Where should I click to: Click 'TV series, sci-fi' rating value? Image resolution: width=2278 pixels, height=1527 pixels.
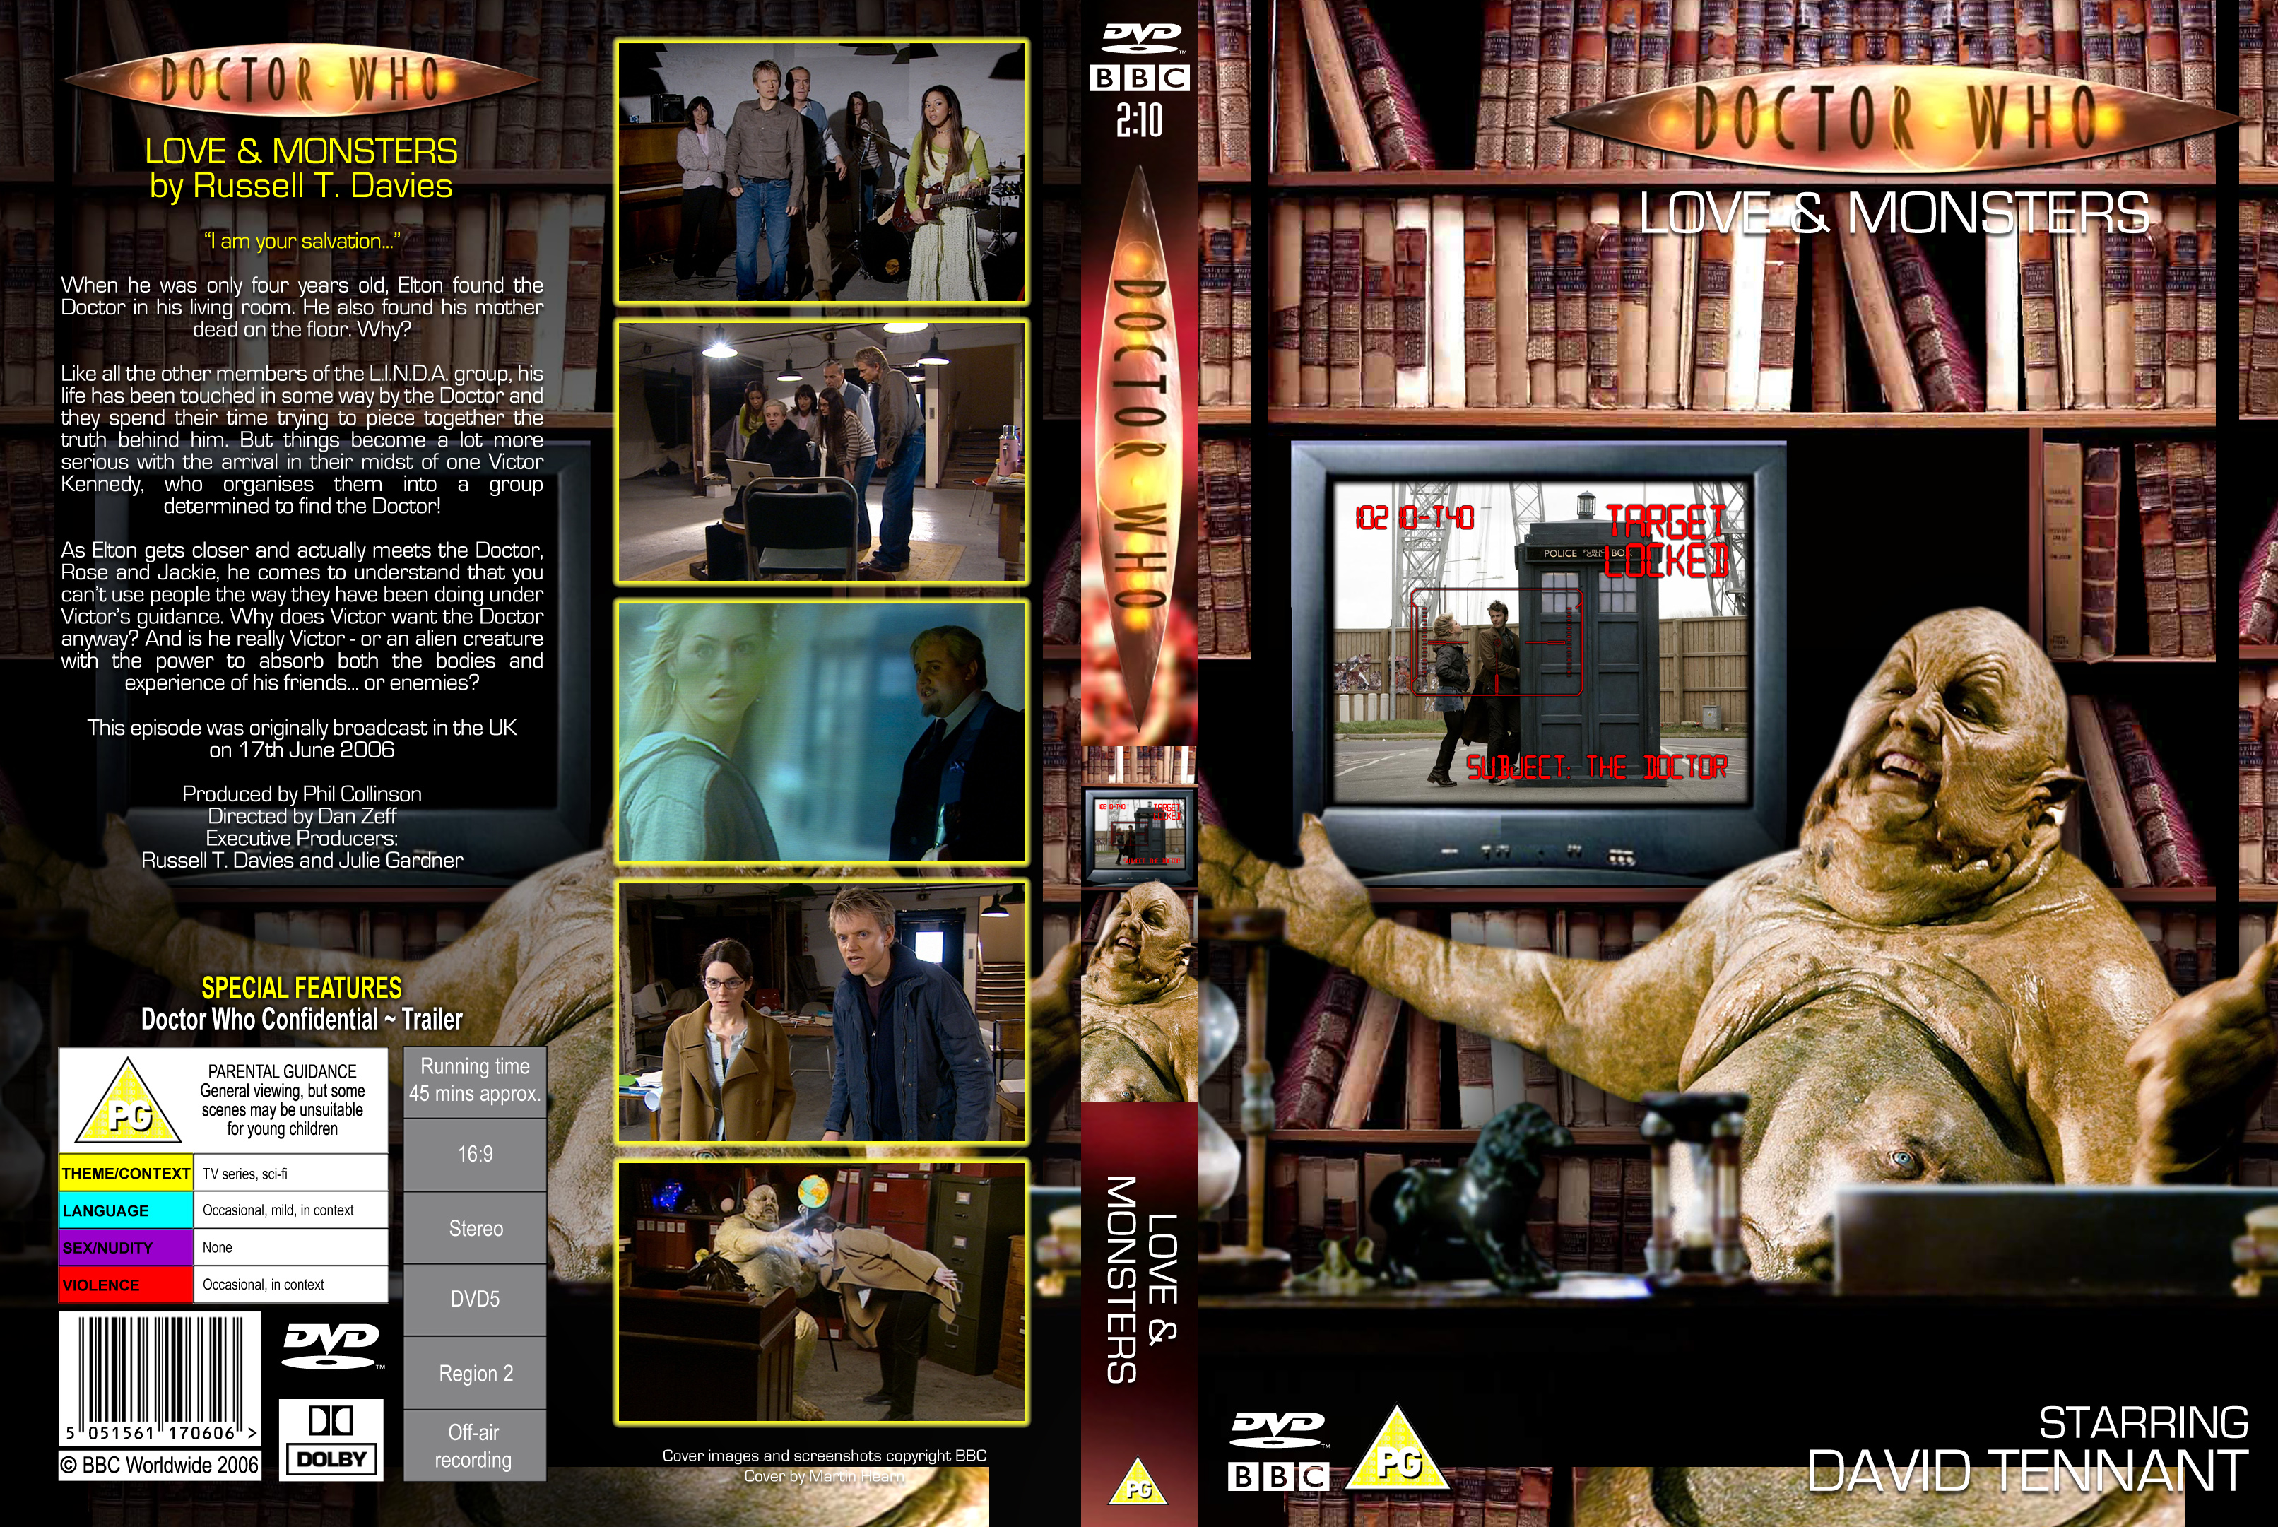pos(244,1174)
